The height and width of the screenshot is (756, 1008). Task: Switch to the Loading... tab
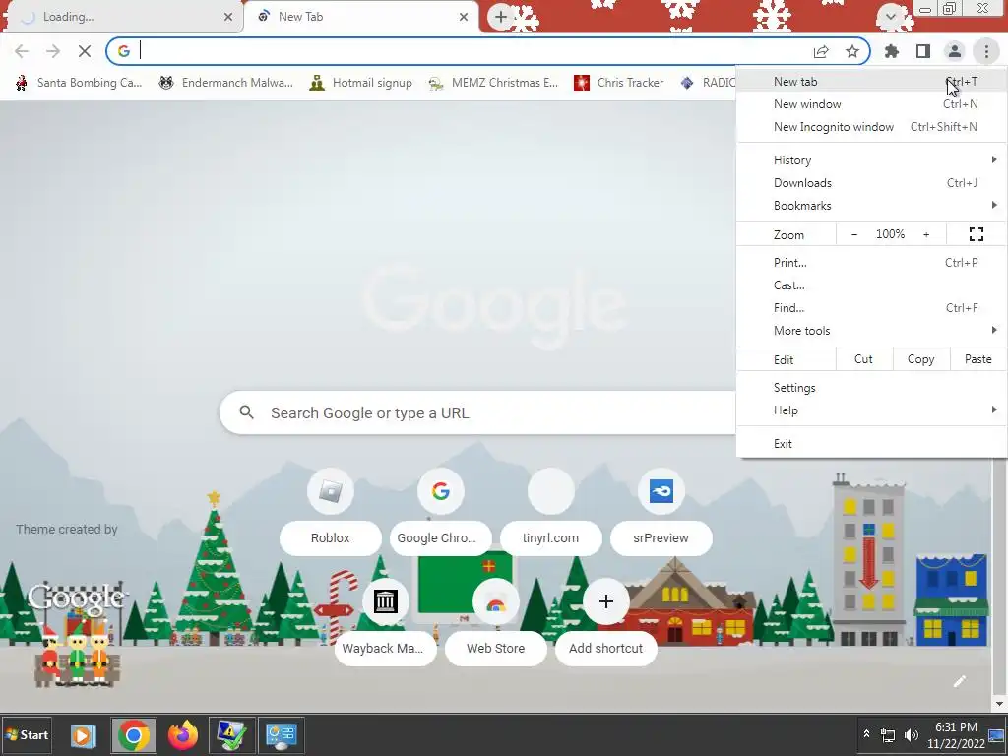coord(122,17)
